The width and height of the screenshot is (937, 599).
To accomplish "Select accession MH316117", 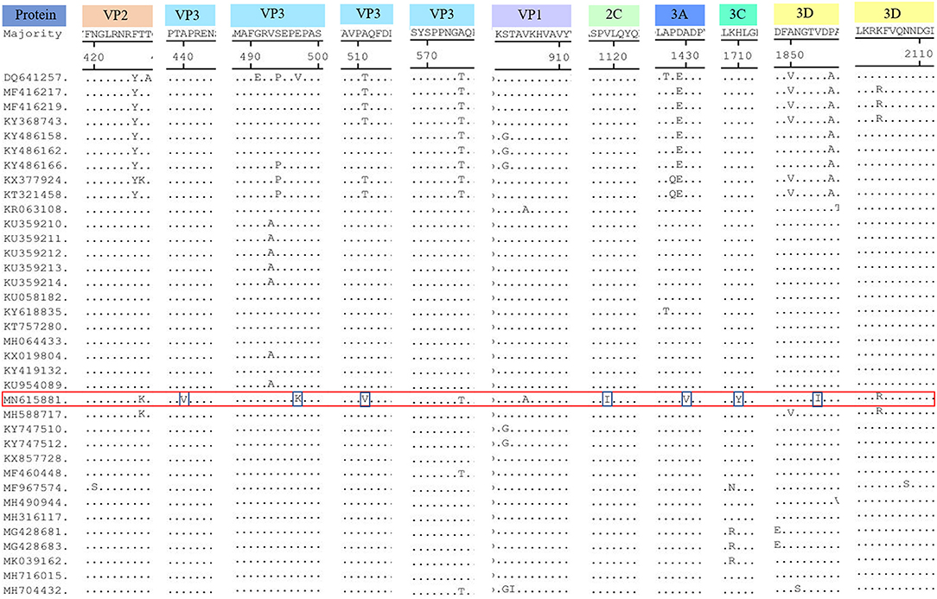I will (35, 517).
